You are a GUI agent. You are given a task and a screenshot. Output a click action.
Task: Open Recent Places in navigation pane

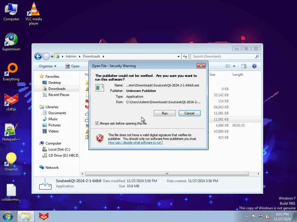(x=59, y=95)
